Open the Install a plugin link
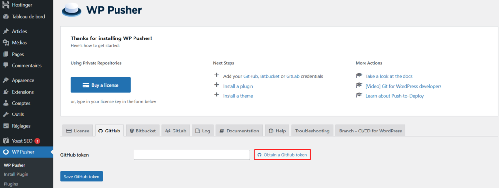499x188 pixels. 238,86
